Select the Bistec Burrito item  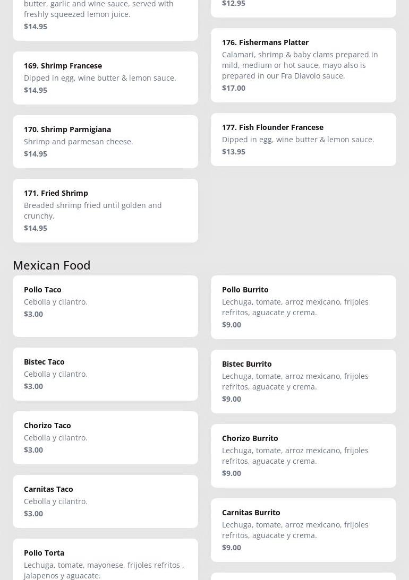303,382
